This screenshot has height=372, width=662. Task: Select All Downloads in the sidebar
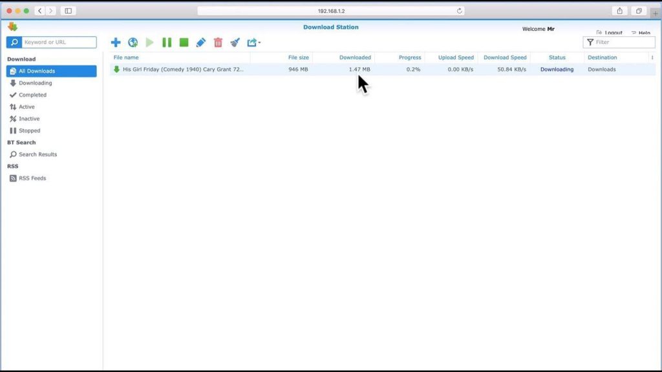tap(52, 71)
